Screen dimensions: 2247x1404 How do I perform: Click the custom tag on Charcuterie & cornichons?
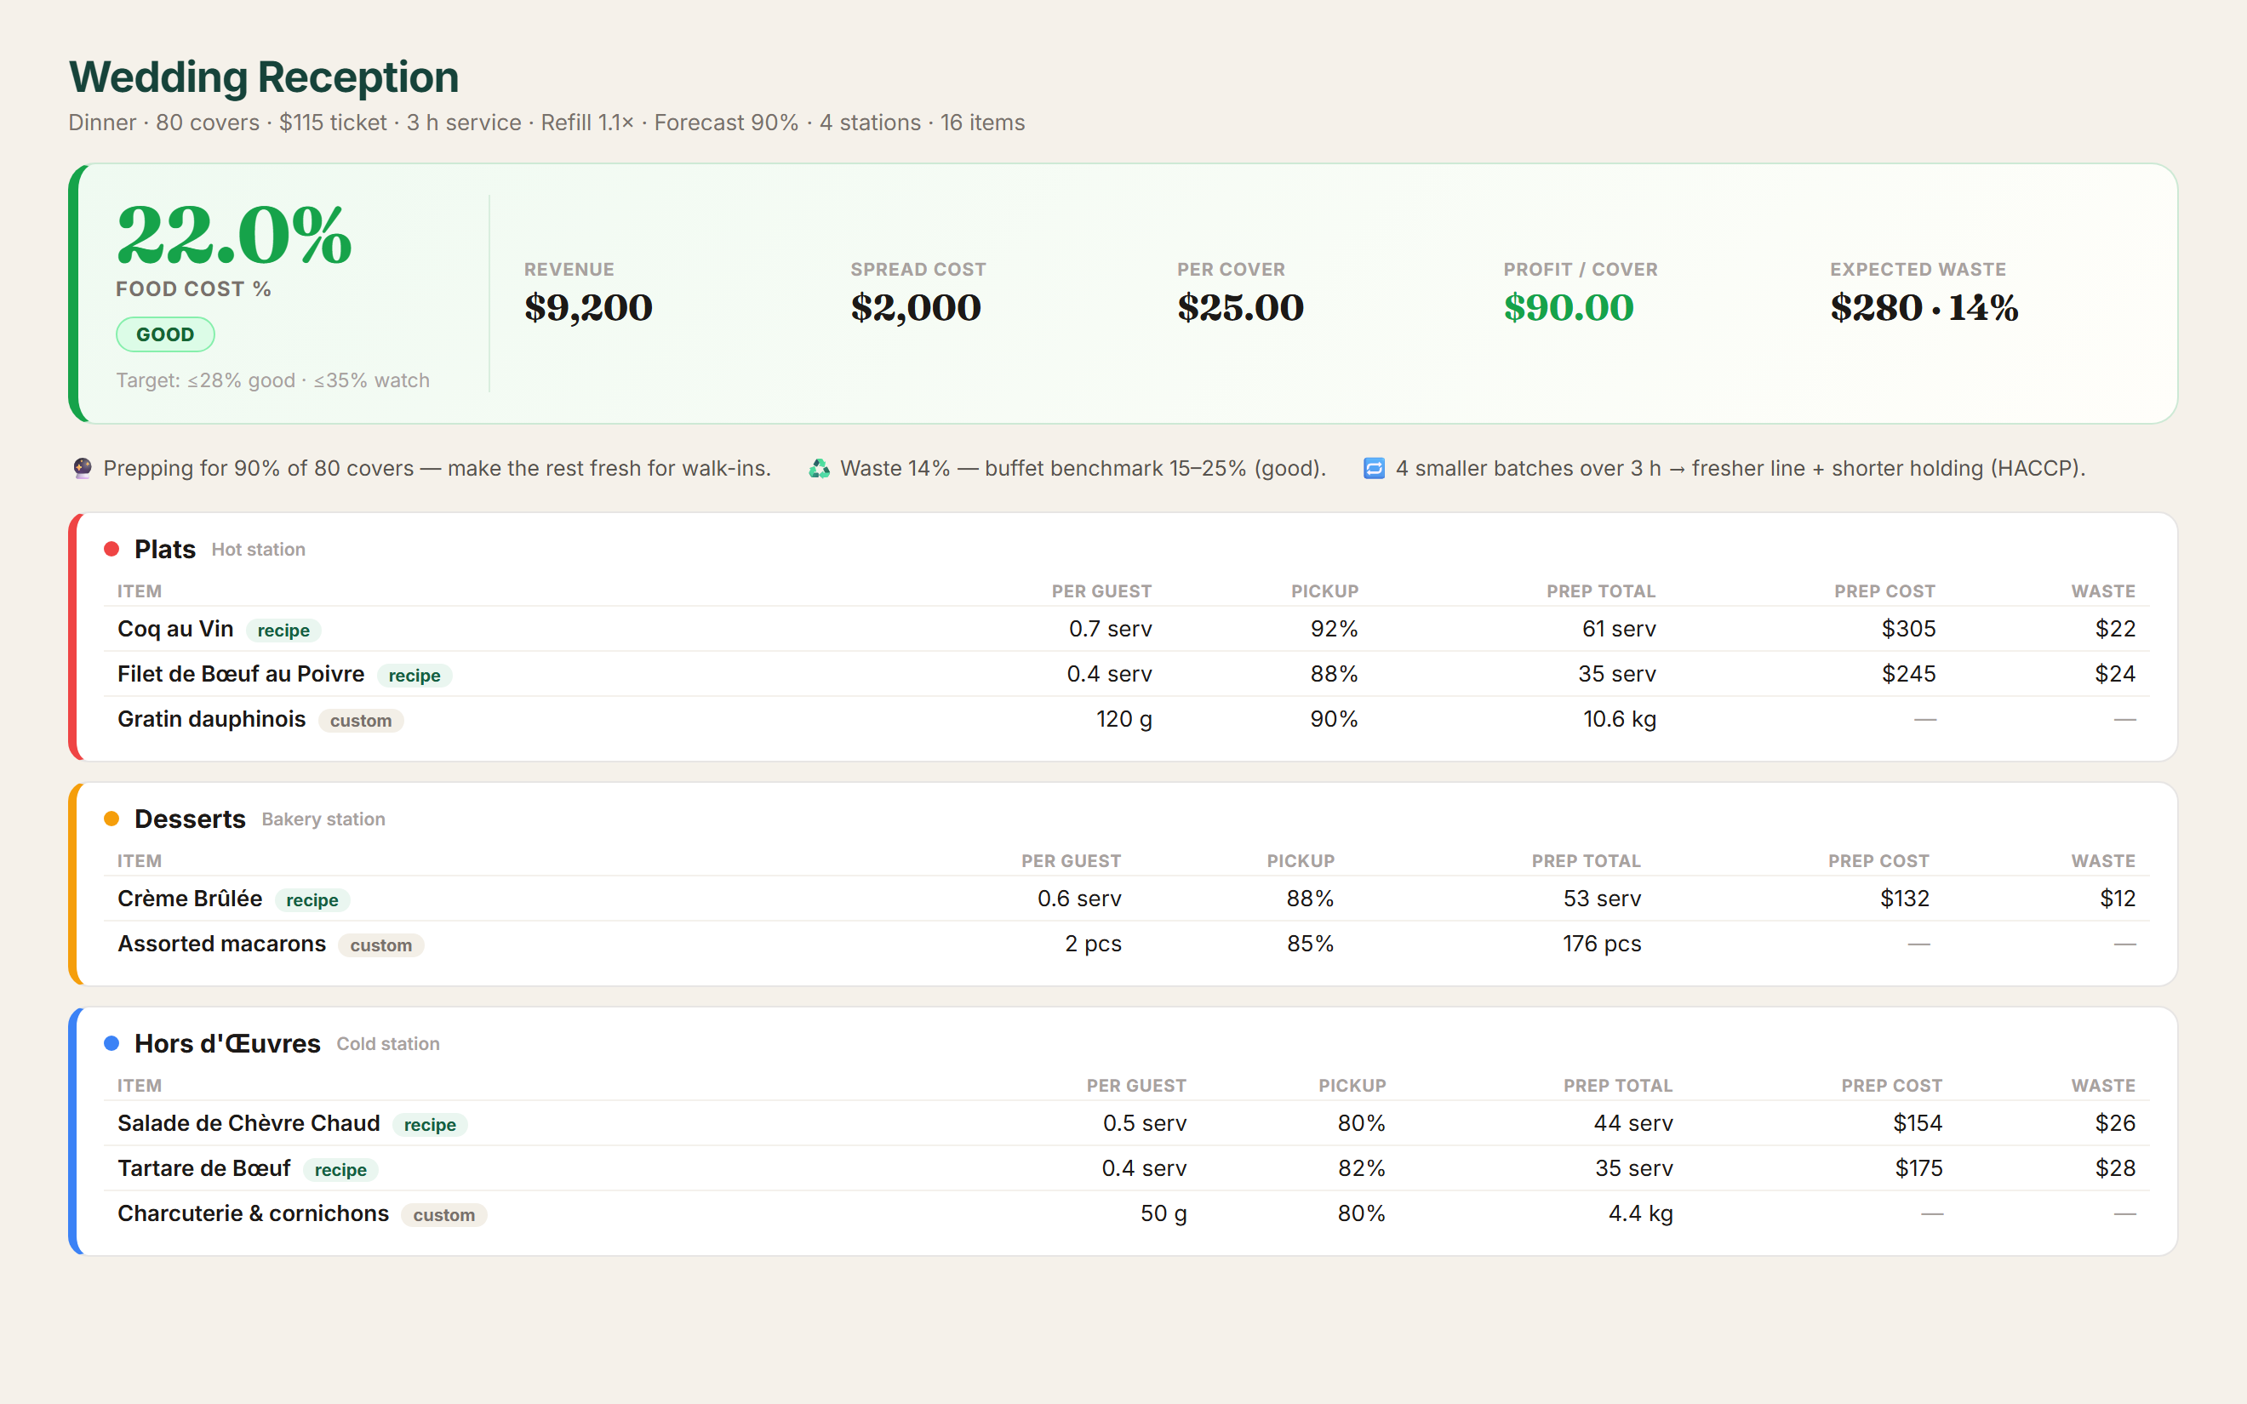pyautogui.click(x=443, y=1214)
